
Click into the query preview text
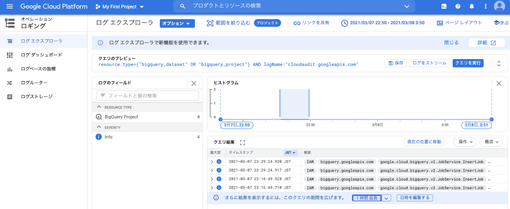pyautogui.click(x=228, y=65)
